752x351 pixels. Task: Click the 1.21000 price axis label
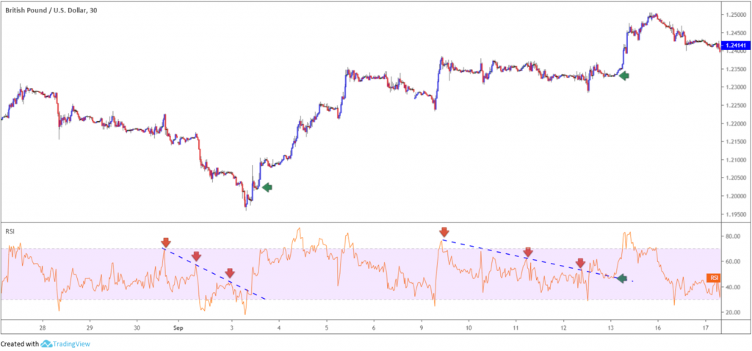tap(736, 160)
